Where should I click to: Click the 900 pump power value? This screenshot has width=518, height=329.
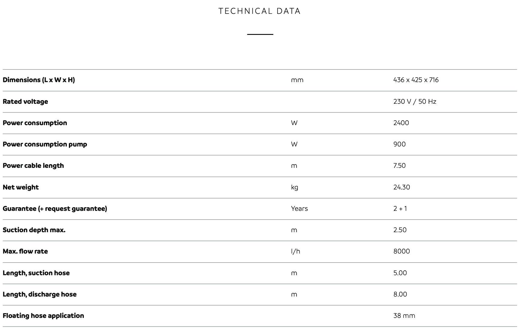point(399,144)
